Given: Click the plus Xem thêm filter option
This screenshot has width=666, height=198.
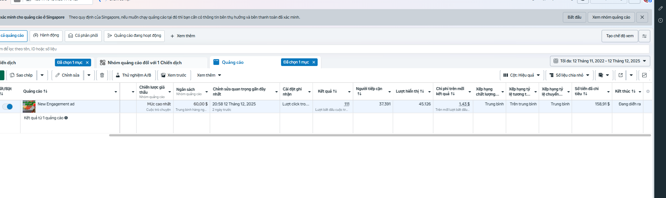Looking at the screenshot, I should [x=183, y=36].
